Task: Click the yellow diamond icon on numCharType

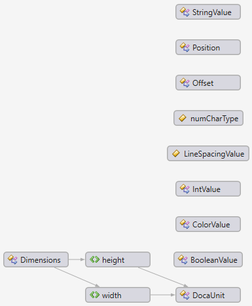Action: click(183, 118)
